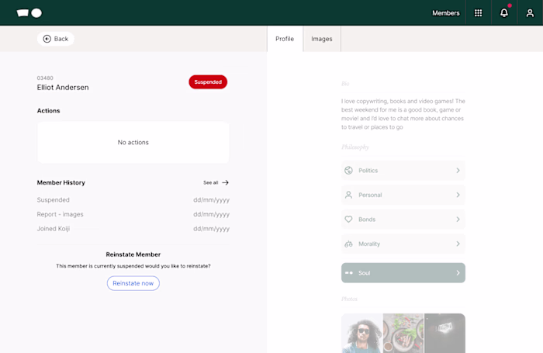The width and height of the screenshot is (543, 353).
Task: Click the No actions box
Action: (x=133, y=143)
